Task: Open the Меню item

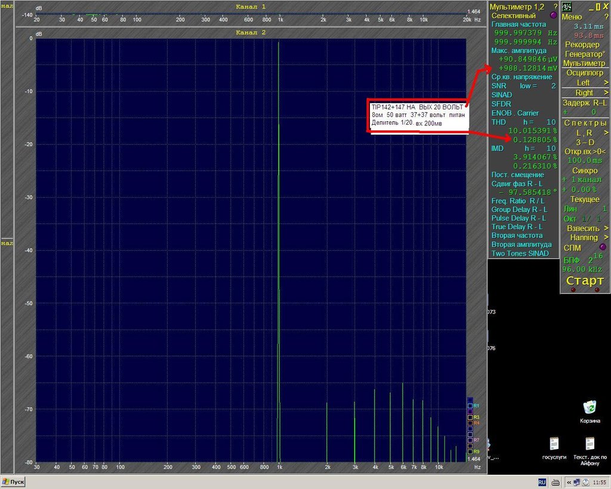Action: tap(572, 17)
